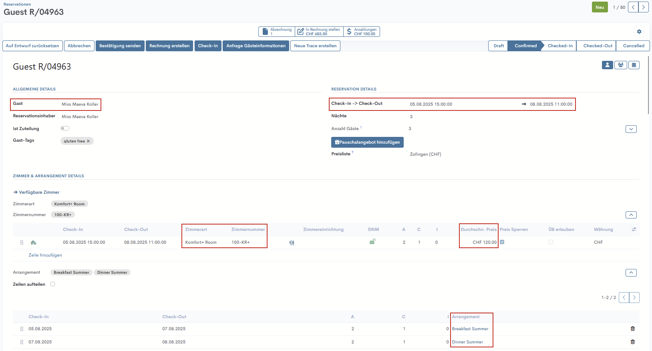Open the calendar view icon
Screen dimensions: 652x351
point(634,65)
